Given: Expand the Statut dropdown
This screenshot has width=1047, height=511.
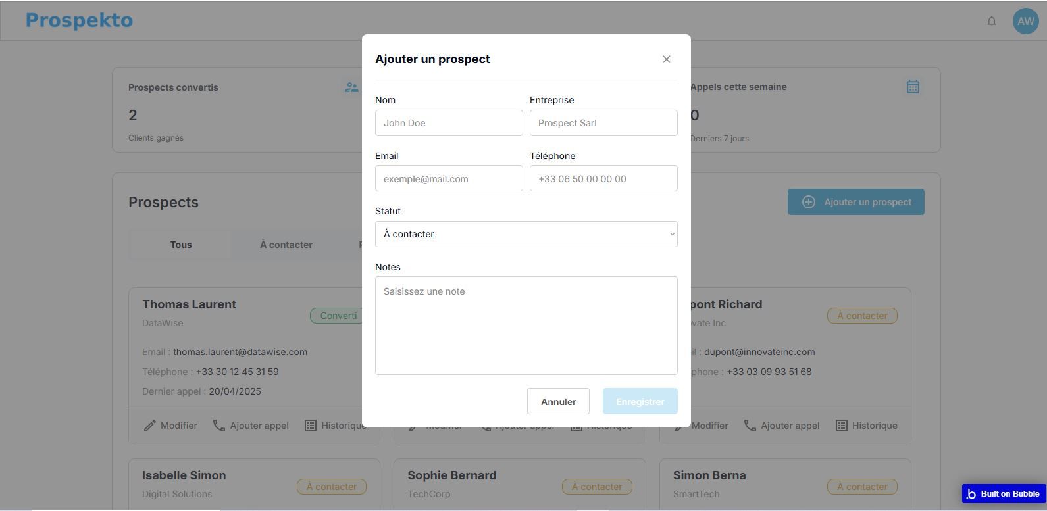Looking at the screenshot, I should [x=526, y=234].
